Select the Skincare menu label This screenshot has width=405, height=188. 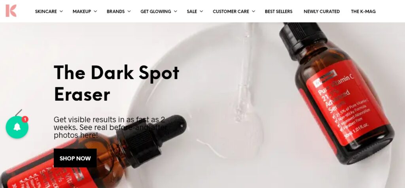(46, 11)
